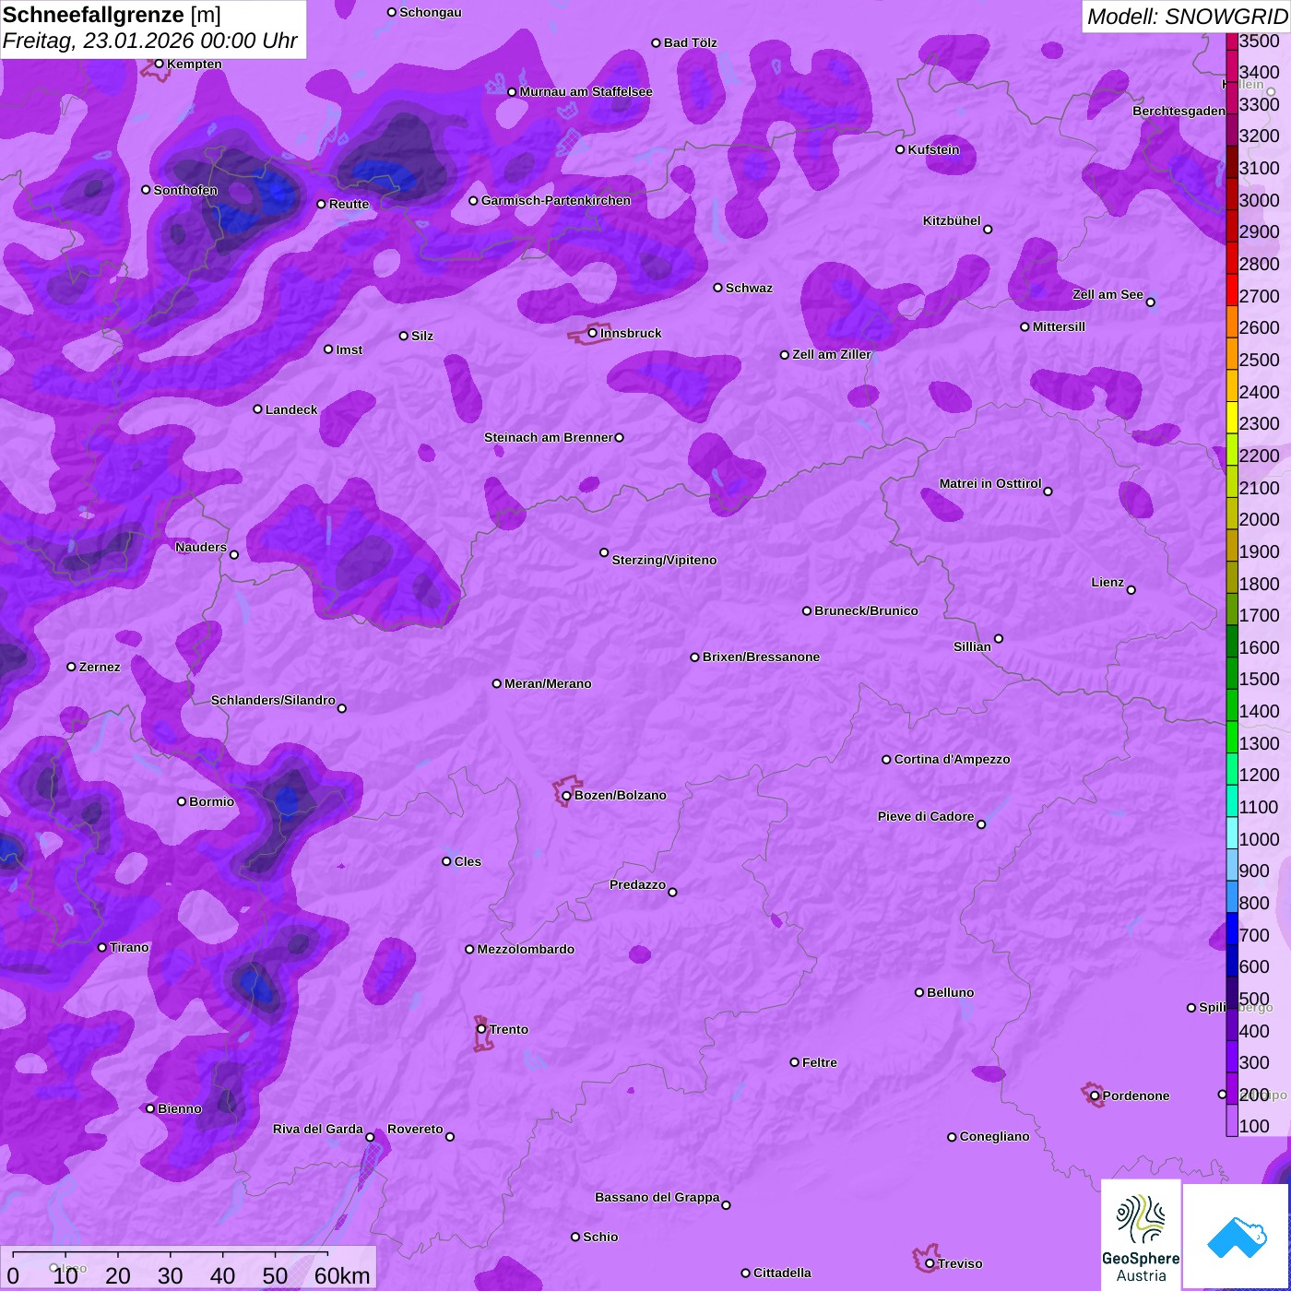The height and width of the screenshot is (1291, 1291).
Task: Click the Zell am See location dot
Action: pyautogui.click(x=1150, y=302)
